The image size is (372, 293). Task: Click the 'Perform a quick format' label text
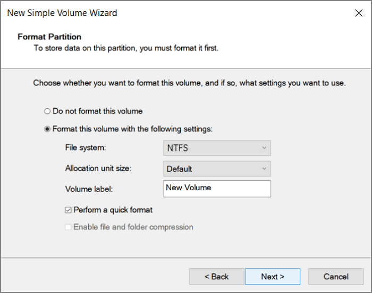[113, 210]
